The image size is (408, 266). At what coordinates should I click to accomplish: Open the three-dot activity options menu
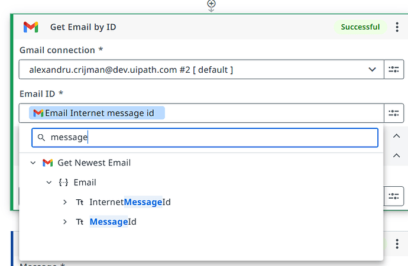(x=397, y=27)
